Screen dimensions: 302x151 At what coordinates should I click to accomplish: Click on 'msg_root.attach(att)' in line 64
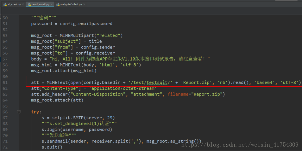[x=57, y=100]
